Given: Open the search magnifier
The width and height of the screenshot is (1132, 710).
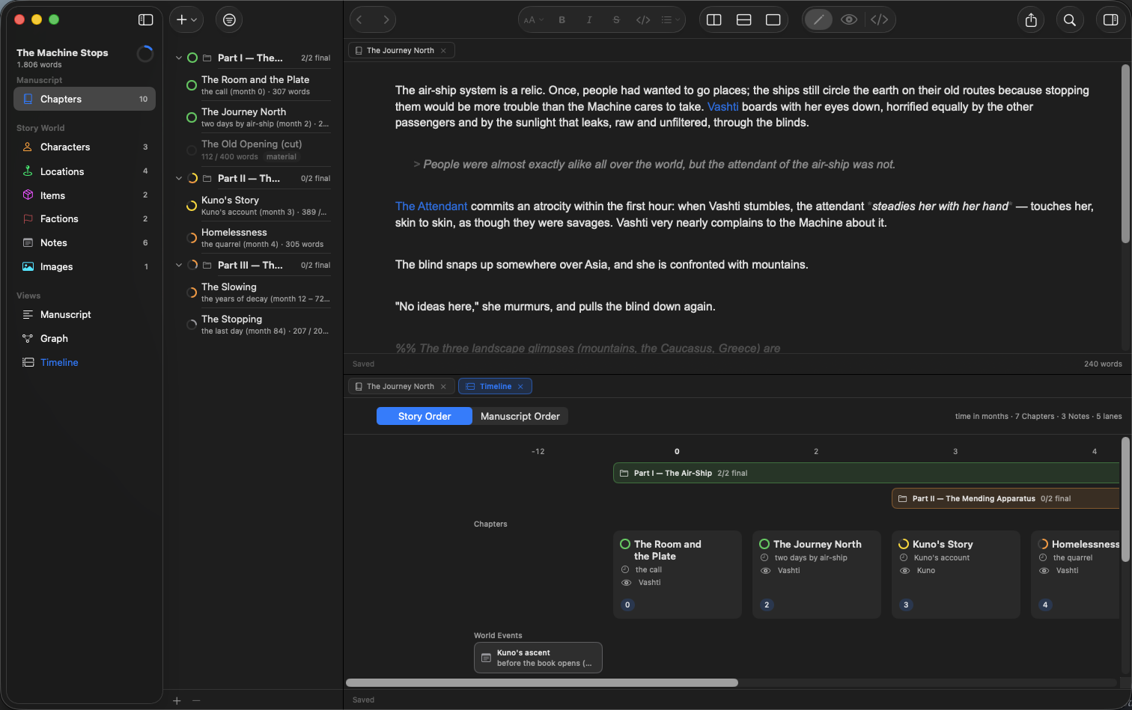Looking at the screenshot, I should click(1070, 20).
